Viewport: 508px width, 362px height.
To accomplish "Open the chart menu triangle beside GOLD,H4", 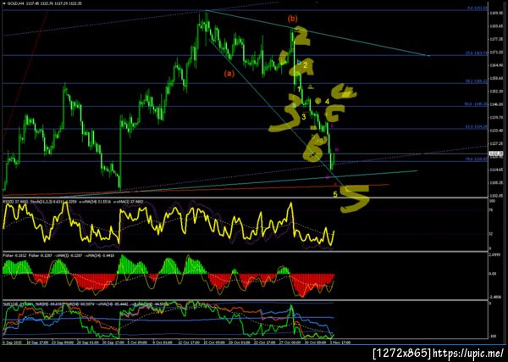I will [4, 3].
